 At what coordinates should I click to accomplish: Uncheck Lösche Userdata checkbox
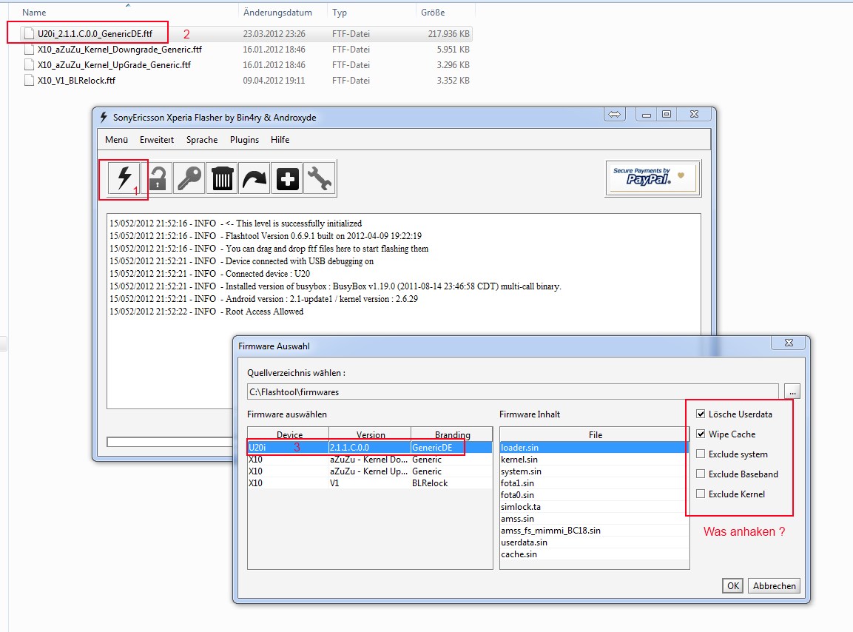(x=701, y=414)
